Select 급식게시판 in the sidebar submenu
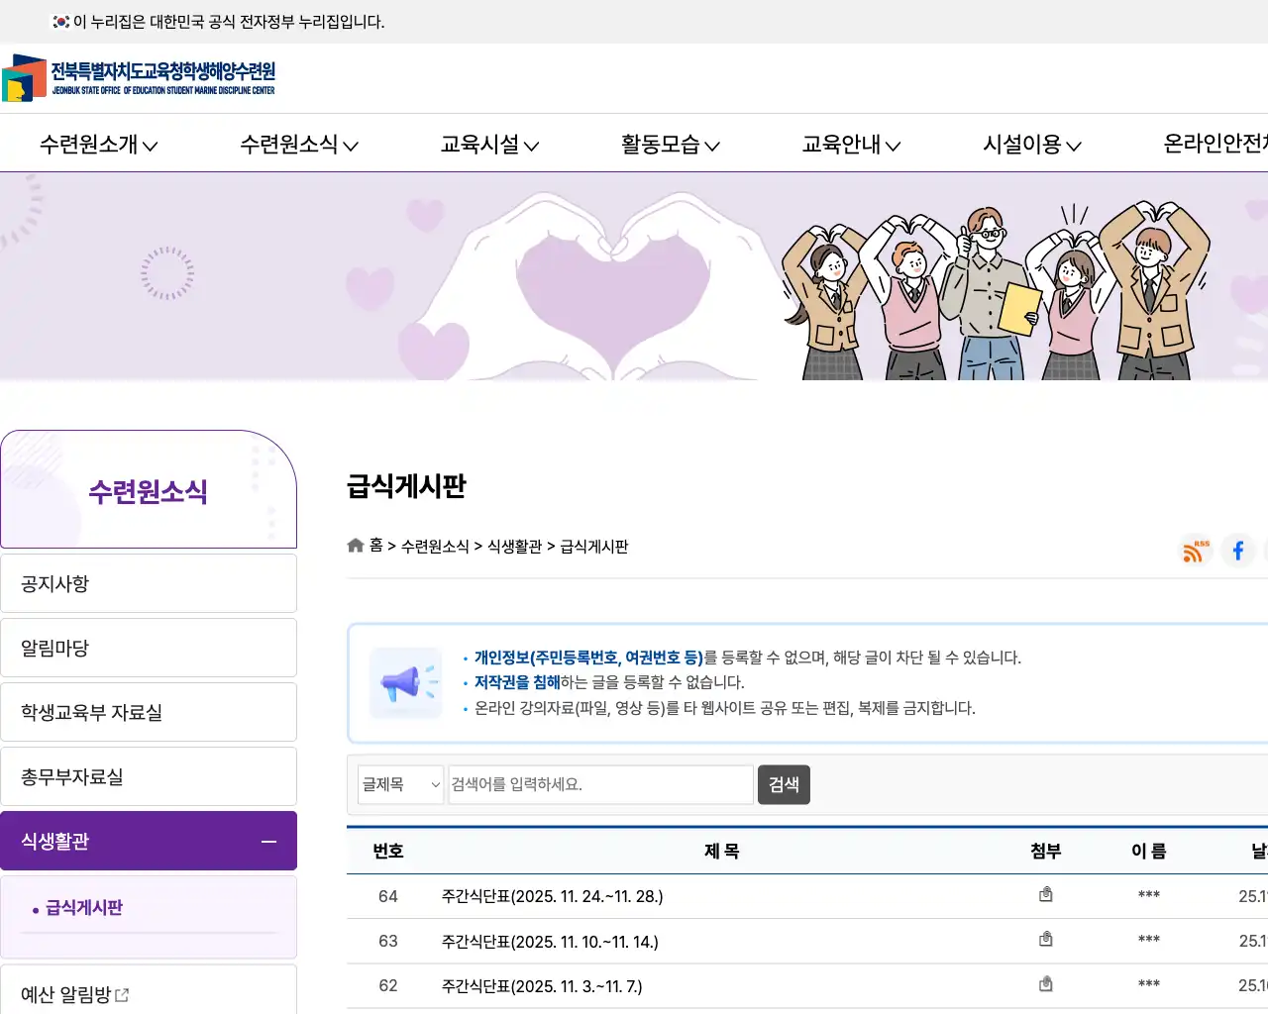The image size is (1268, 1014). coord(84,908)
